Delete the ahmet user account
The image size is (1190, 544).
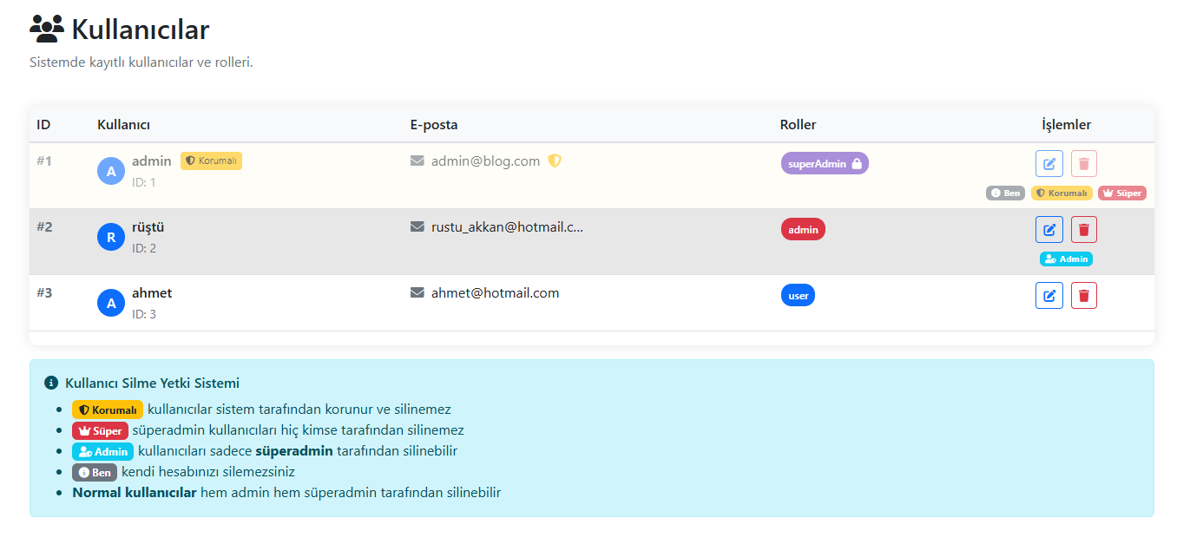tap(1083, 296)
